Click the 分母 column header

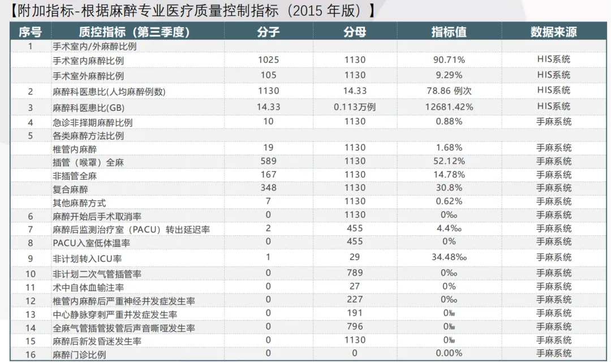[x=355, y=32]
